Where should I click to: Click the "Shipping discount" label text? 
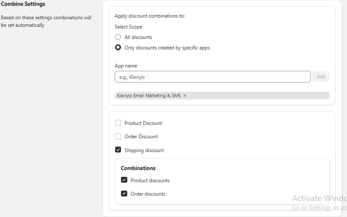[x=144, y=150]
